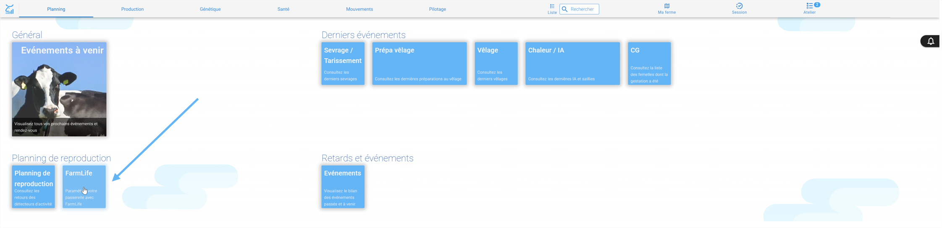The width and height of the screenshot is (942, 228).
Task: Click in the Rechercher search field
Action: pyautogui.click(x=579, y=9)
